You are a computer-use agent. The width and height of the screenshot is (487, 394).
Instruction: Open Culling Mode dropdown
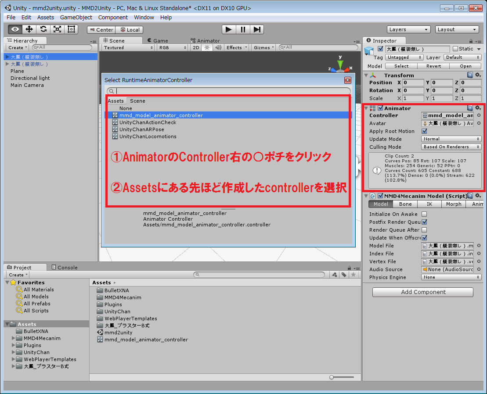(451, 147)
